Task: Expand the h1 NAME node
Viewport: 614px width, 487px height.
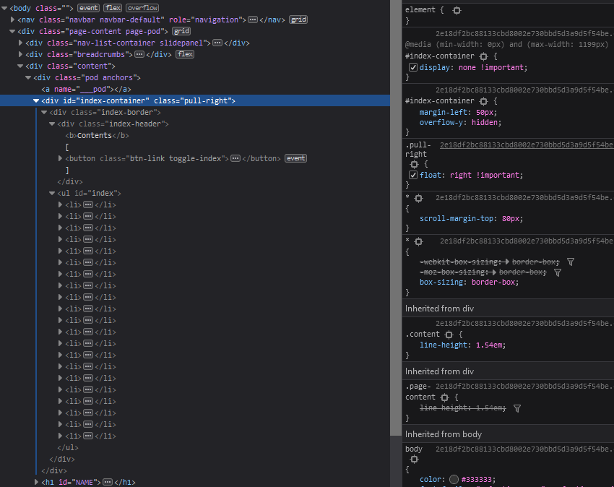Action: point(36,482)
